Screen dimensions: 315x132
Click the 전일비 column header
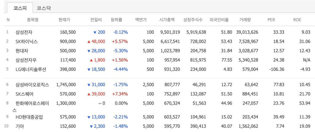[x=96, y=20]
